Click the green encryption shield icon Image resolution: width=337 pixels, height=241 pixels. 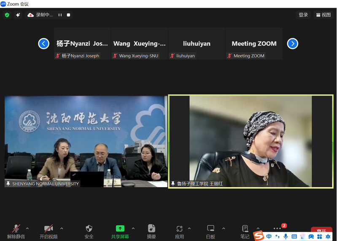click(x=7, y=15)
